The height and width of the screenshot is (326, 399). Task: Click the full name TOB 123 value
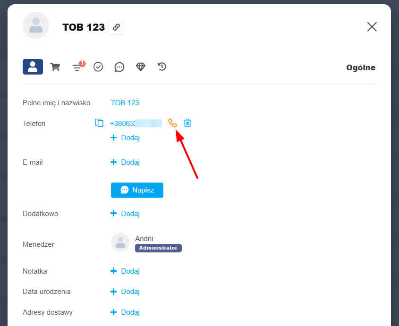tap(125, 103)
